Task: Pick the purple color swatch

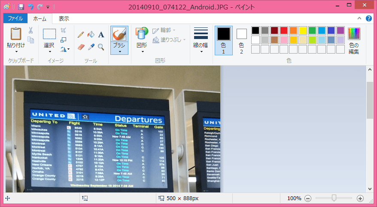Action: coord(341,30)
